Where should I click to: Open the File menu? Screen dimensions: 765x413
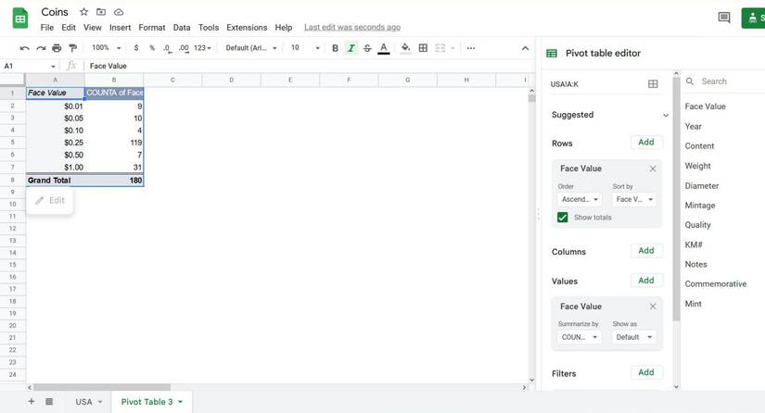(47, 27)
